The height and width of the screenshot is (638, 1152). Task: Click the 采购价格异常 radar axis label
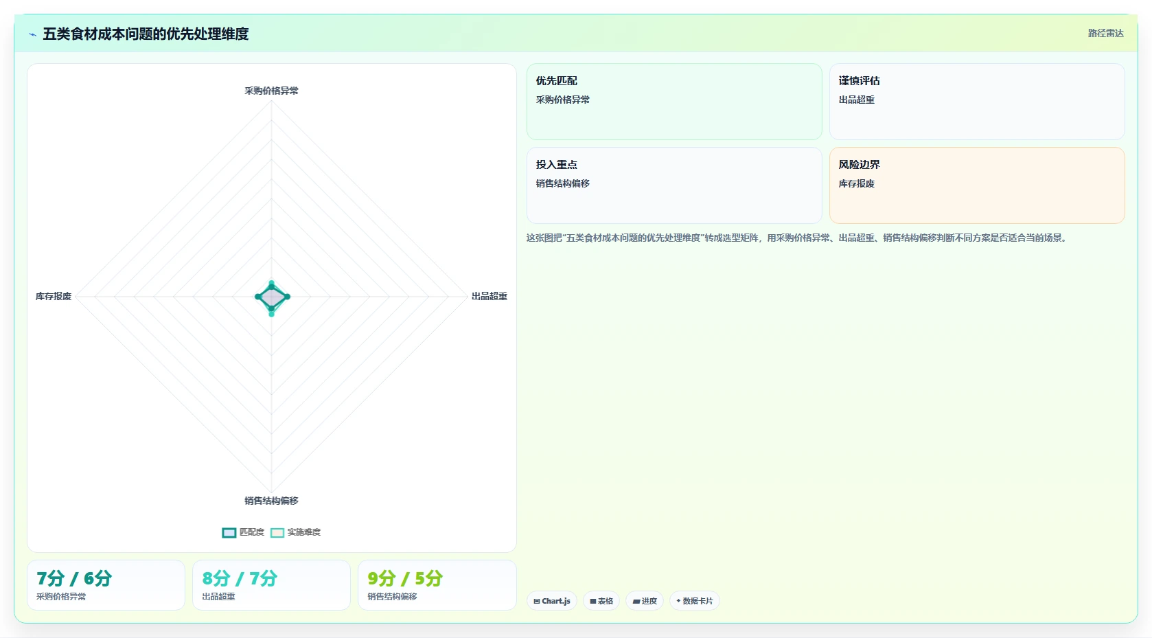click(271, 91)
